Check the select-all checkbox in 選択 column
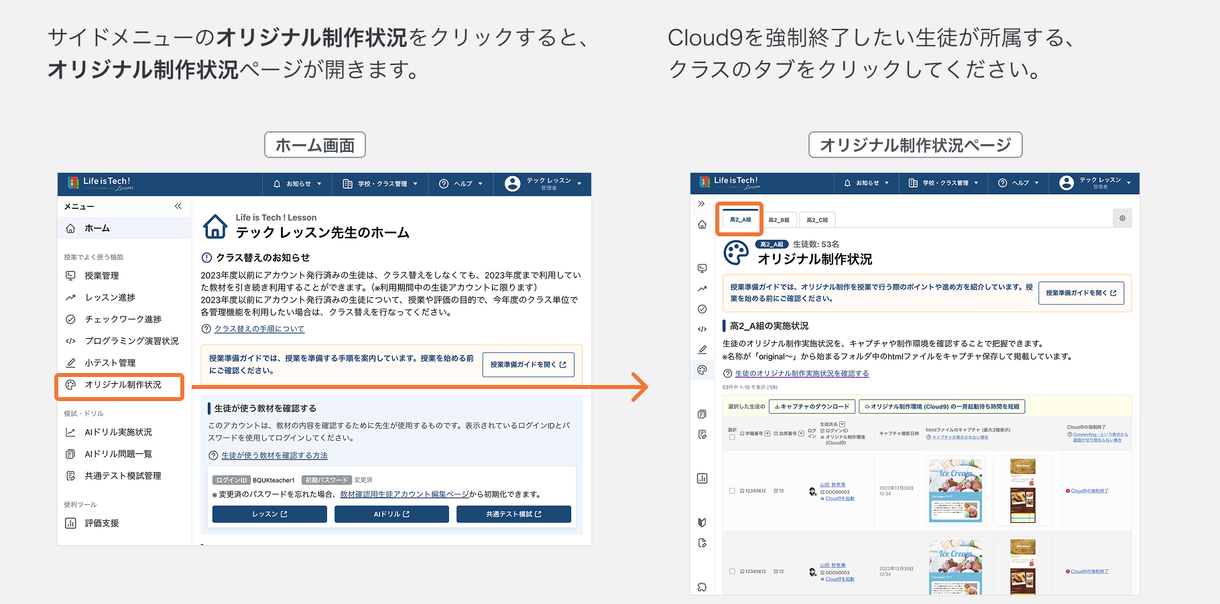The height and width of the screenshot is (604, 1220). click(732, 437)
